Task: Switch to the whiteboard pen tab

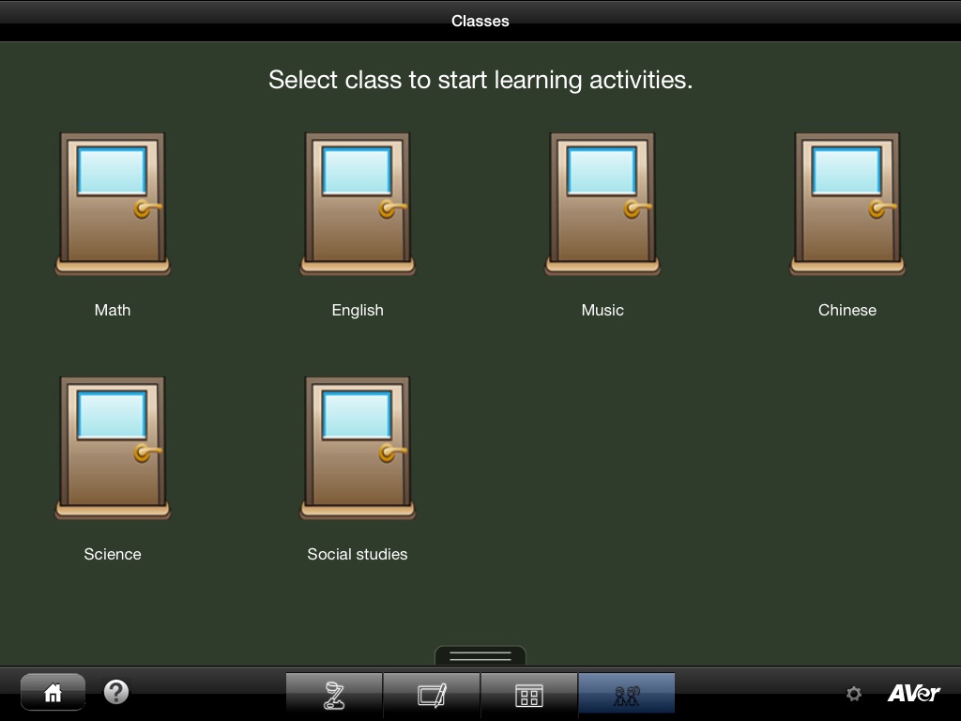Action: 432,696
